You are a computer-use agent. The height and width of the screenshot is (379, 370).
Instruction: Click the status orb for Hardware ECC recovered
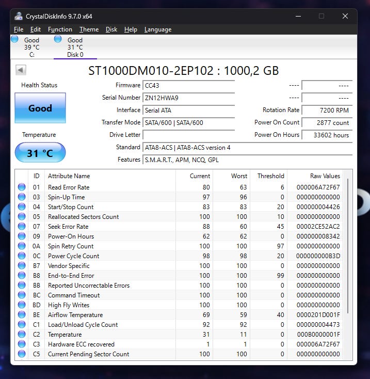[22, 344]
